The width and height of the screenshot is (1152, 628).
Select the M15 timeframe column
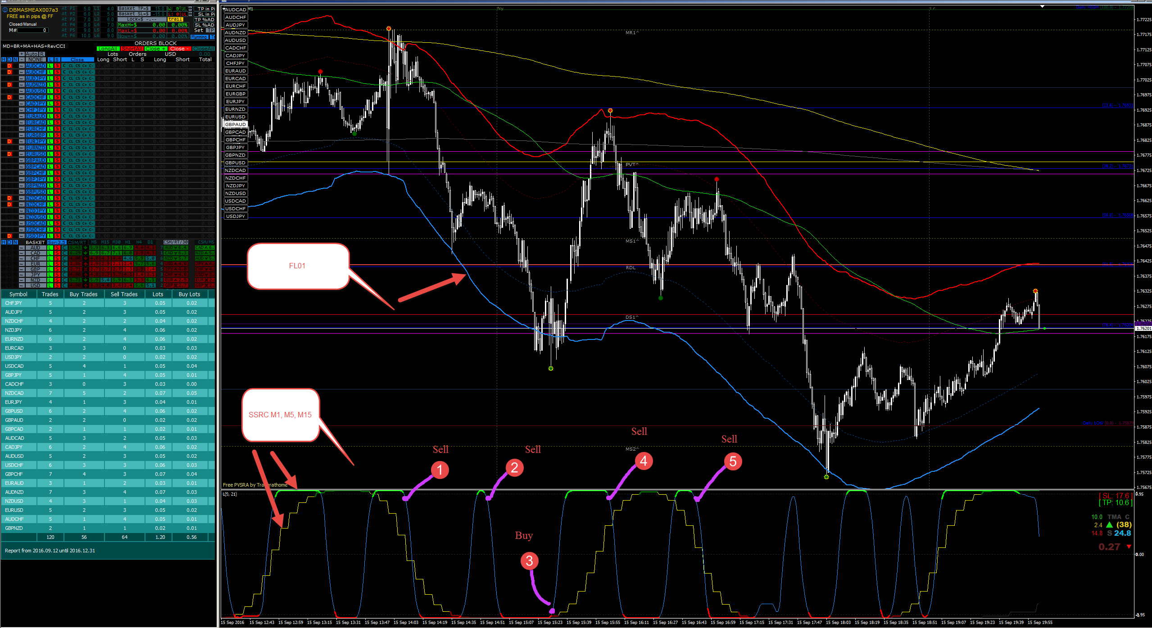pos(105,242)
